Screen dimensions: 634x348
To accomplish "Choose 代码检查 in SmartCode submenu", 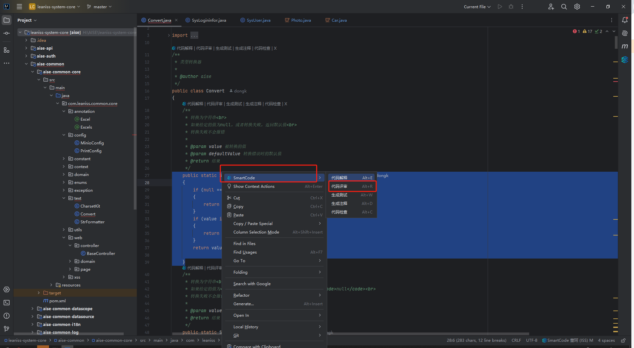I will click(x=352, y=212).
